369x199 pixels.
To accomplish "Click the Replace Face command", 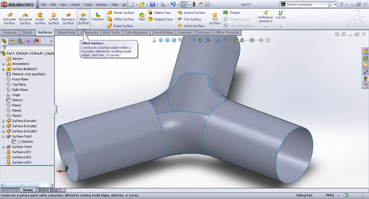I will [160, 19].
